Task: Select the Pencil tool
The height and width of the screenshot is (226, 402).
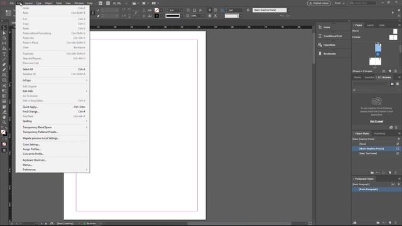Action: click(x=4, y=70)
